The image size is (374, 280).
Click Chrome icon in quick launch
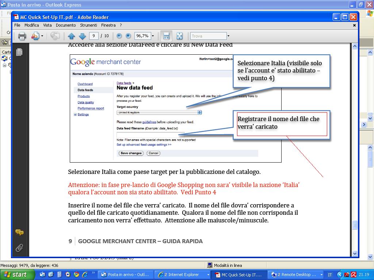pyautogui.click(x=76, y=275)
